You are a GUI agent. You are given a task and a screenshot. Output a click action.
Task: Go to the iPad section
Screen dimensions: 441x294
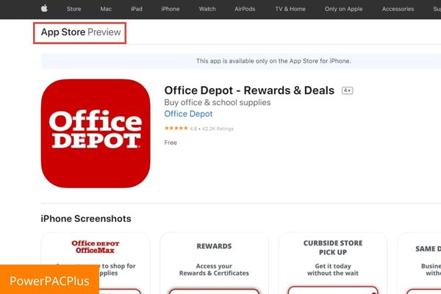pos(137,9)
